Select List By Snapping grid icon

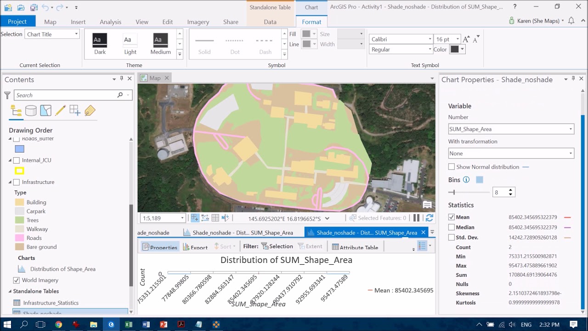(75, 111)
